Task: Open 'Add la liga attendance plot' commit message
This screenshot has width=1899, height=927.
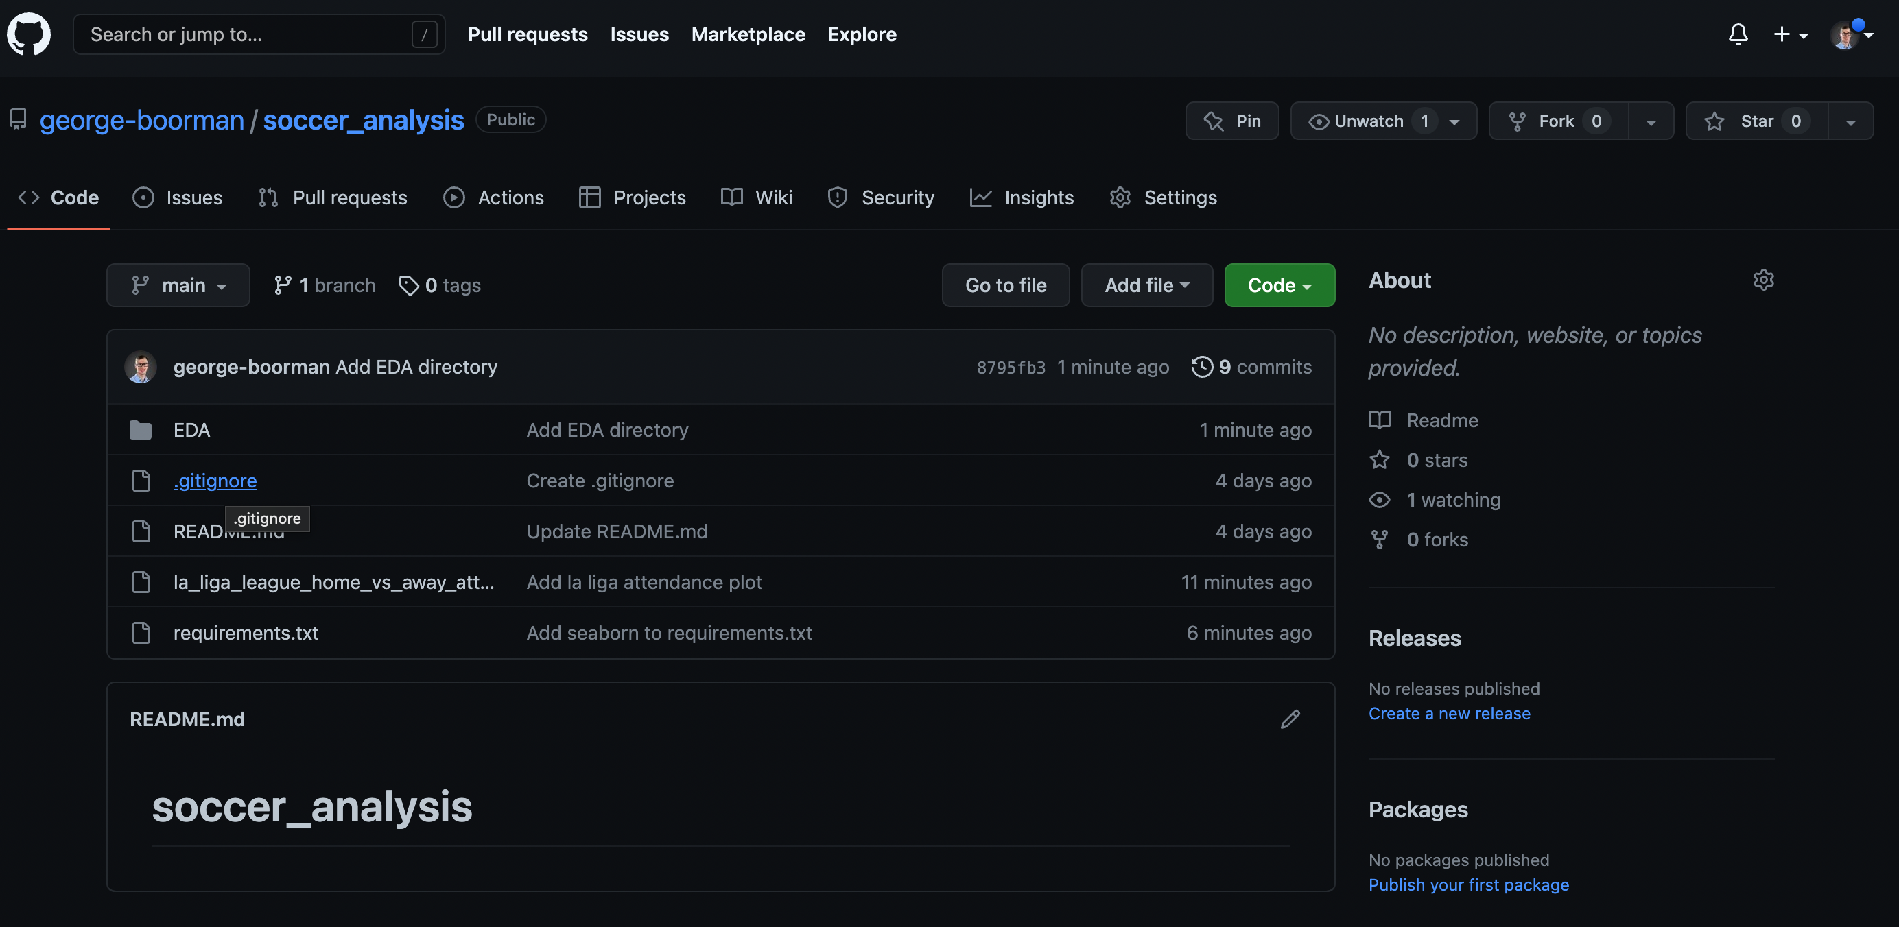Action: pyautogui.click(x=644, y=582)
